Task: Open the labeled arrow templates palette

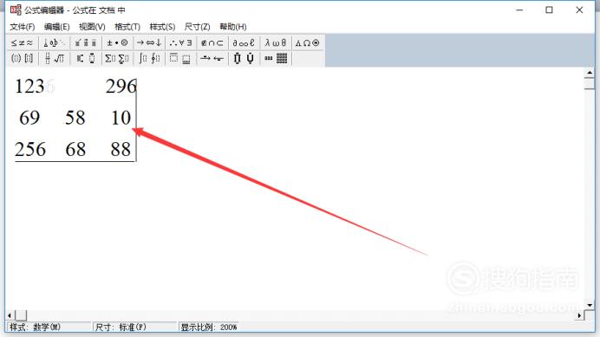Action: [x=212, y=58]
